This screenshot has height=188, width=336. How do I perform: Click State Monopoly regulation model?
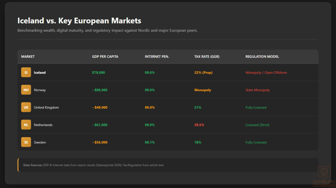(x=258, y=90)
